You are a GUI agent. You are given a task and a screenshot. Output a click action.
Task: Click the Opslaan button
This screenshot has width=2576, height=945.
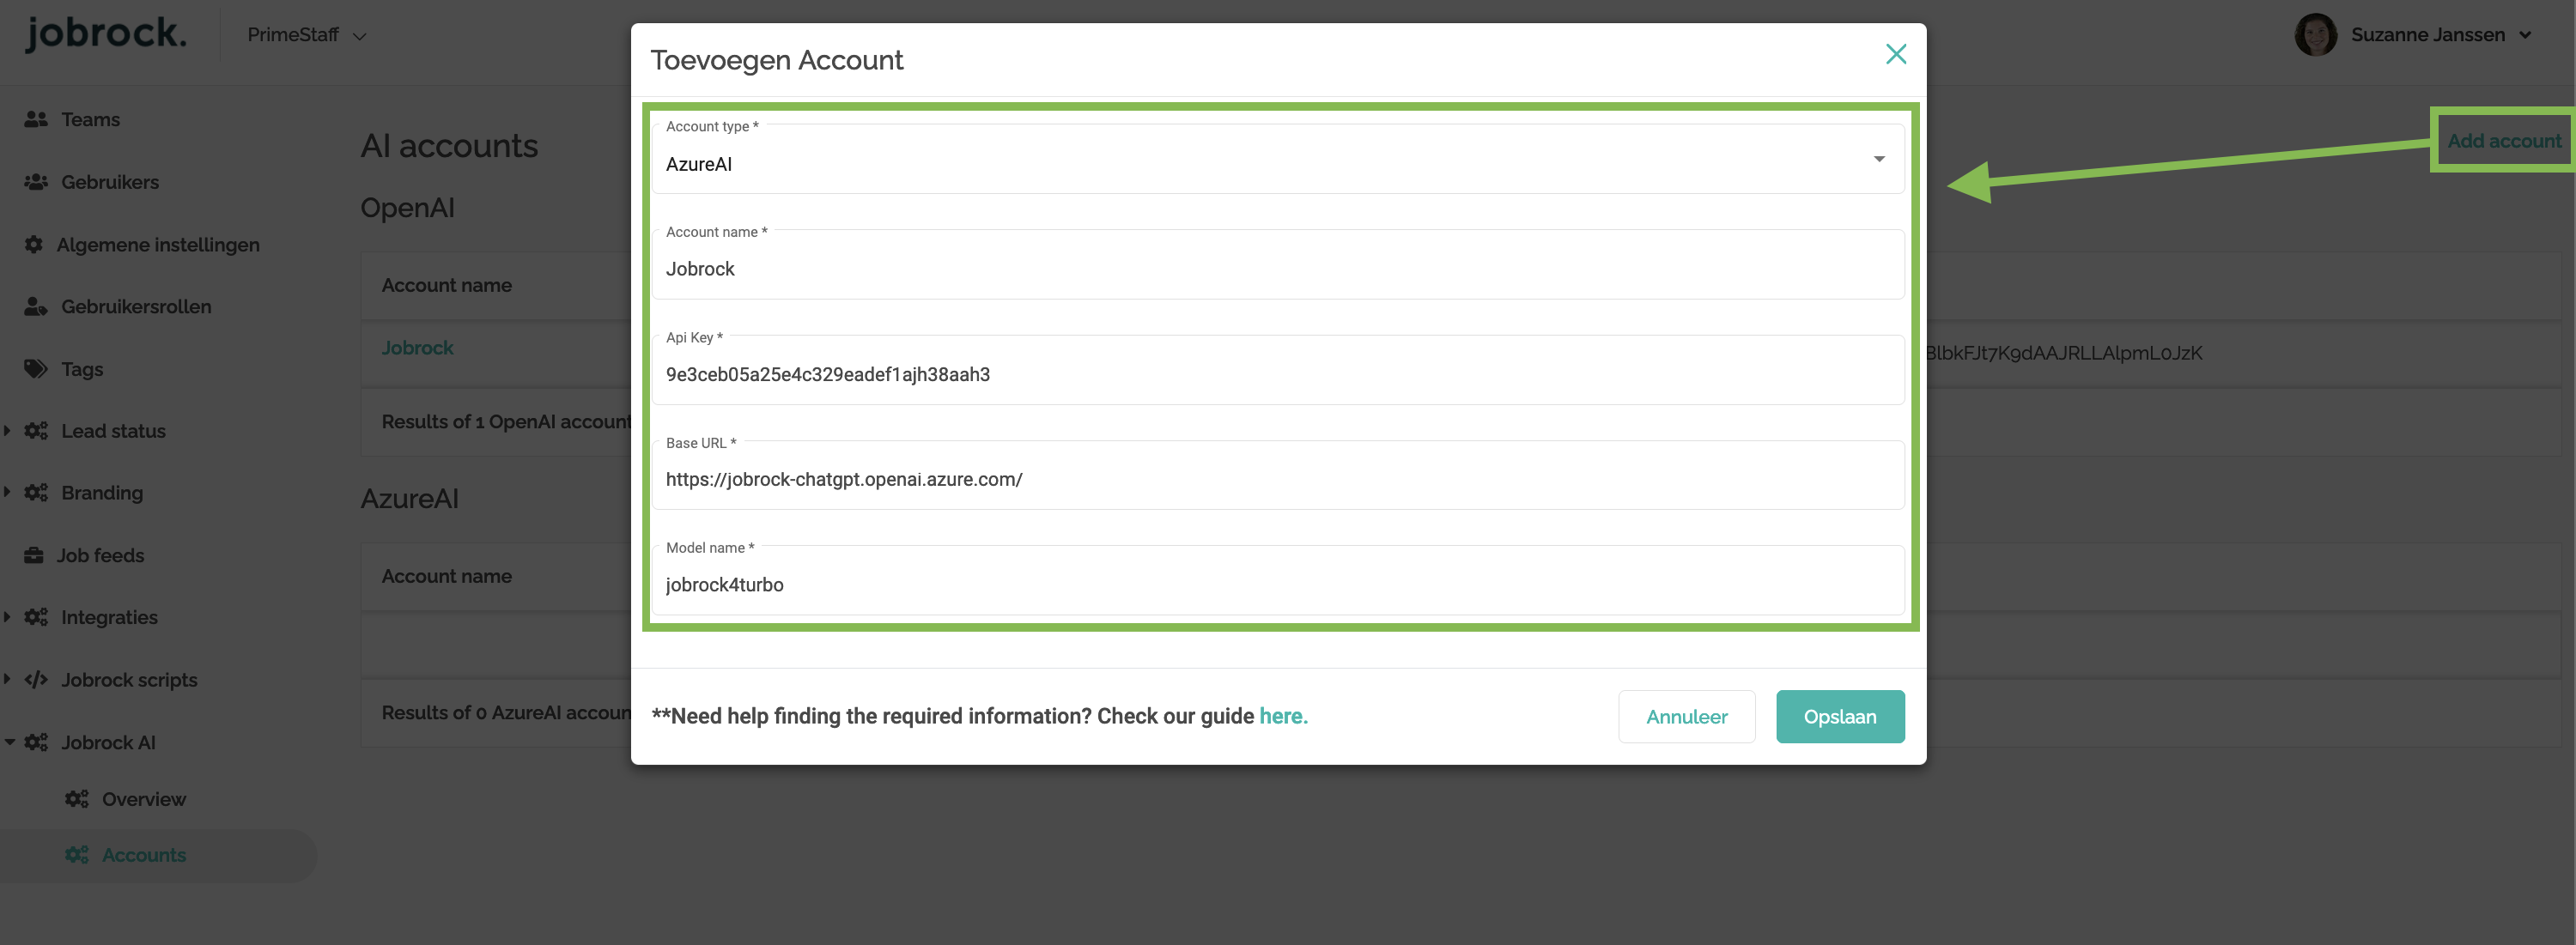[1839, 716]
